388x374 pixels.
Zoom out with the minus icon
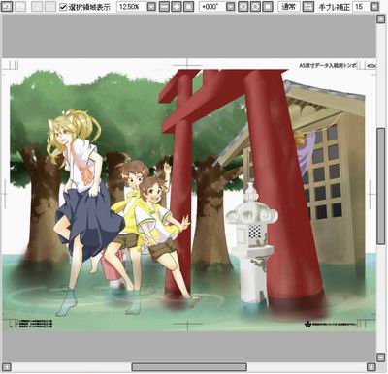tap(165, 7)
